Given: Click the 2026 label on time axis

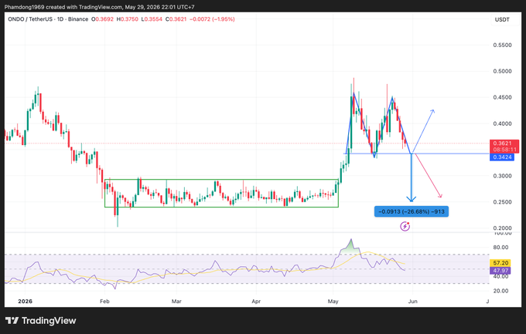Looking at the screenshot, I should [x=26, y=301].
